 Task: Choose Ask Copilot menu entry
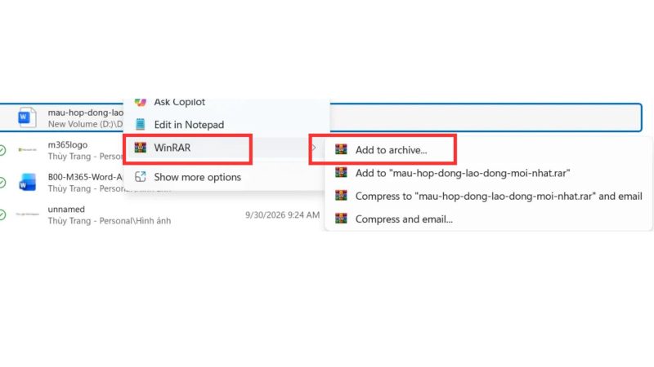(x=179, y=102)
